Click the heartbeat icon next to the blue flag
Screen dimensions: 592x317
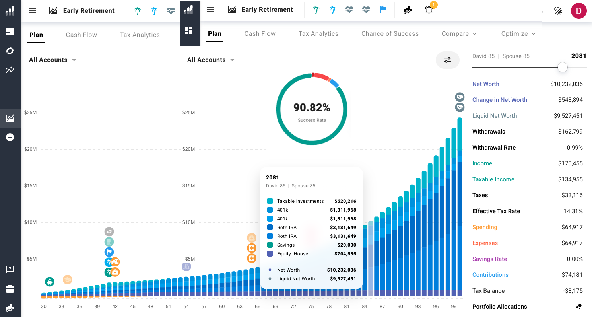click(366, 10)
